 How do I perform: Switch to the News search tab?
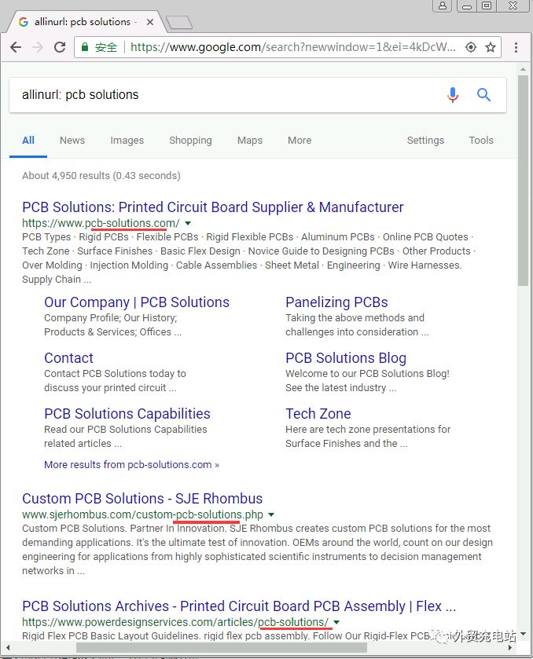[72, 141]
